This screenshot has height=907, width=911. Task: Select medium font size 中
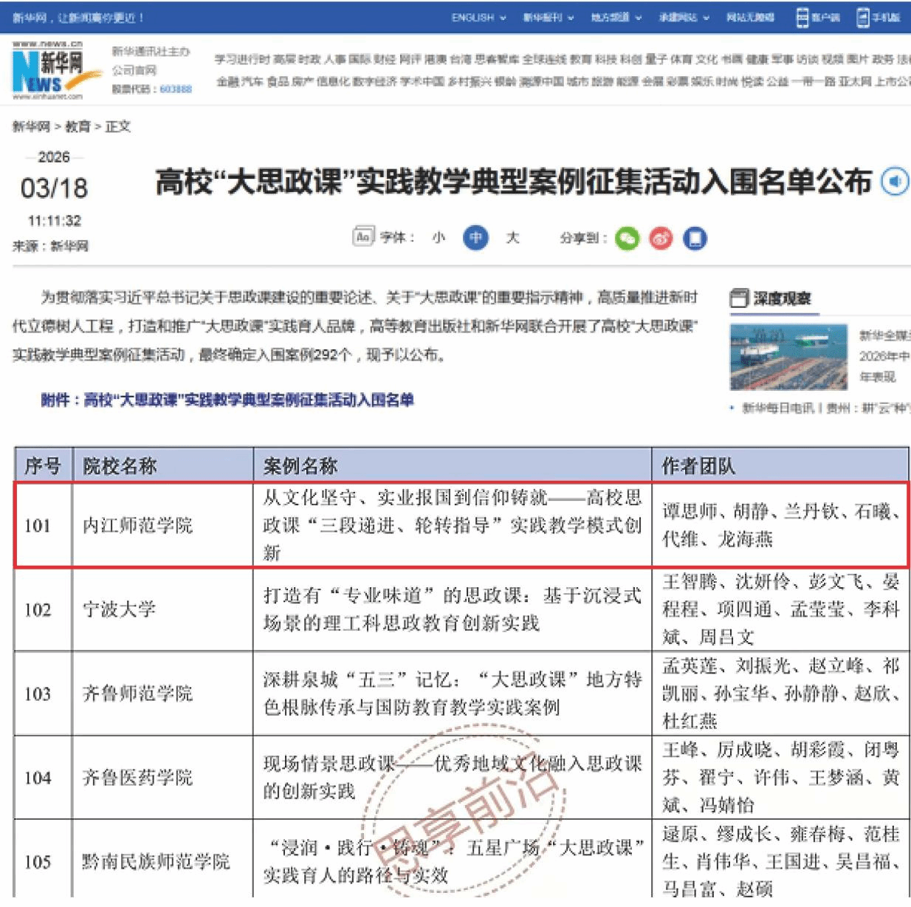pos(475,238)
